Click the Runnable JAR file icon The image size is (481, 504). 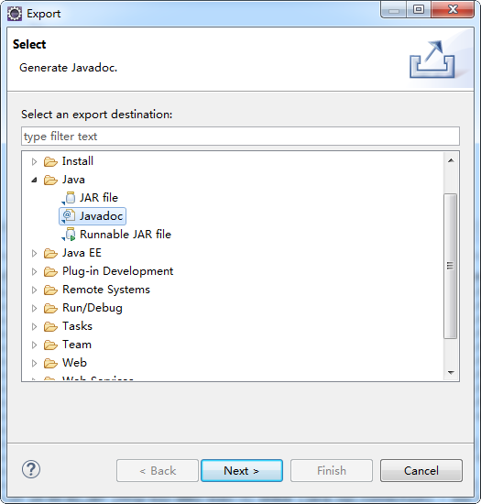click(x=69, y=235)
